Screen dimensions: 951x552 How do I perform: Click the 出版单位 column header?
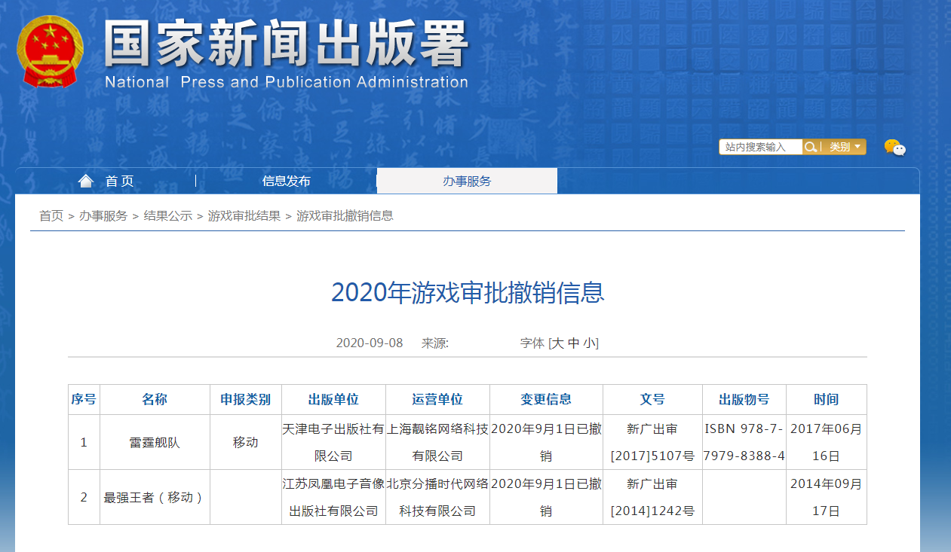click(x=333, y=399)
